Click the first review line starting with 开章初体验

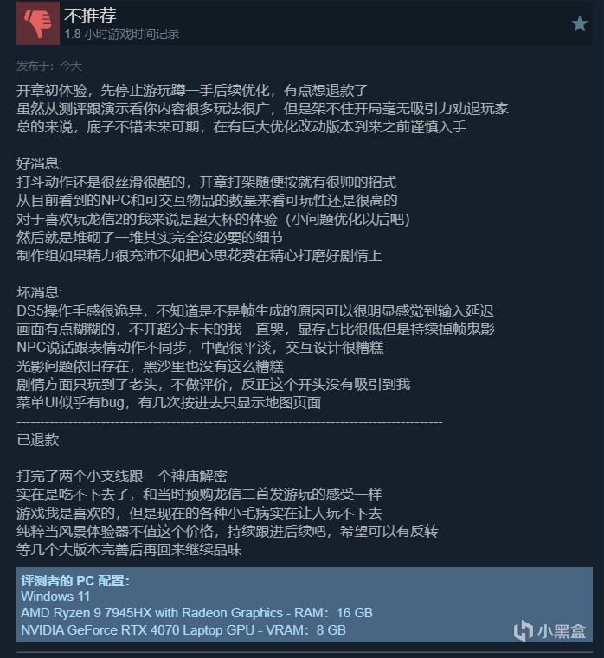pos(192,90)
